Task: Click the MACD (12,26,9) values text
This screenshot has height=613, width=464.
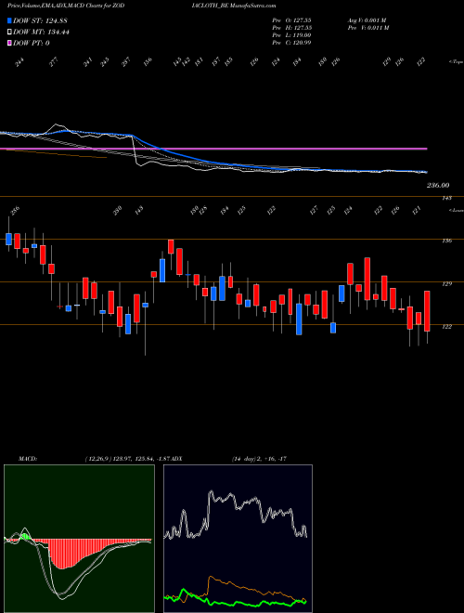Action: tap(126, 459)
